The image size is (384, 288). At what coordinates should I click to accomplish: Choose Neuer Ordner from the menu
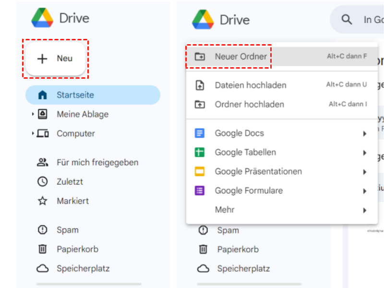point(240,56)
